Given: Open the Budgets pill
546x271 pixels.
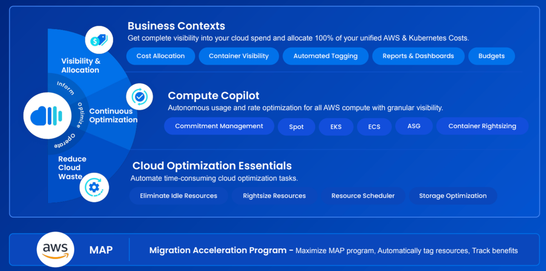Looking at the screenshot, I should 491,56.
